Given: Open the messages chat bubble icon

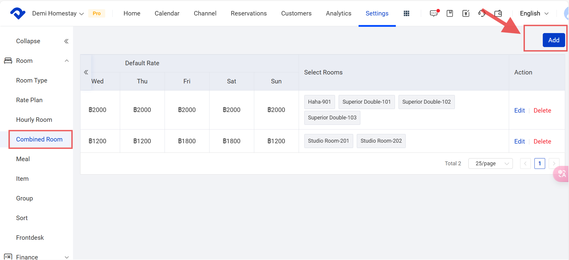Looking at the screenshot, I should pyautogui.click(x=434, y=13).
